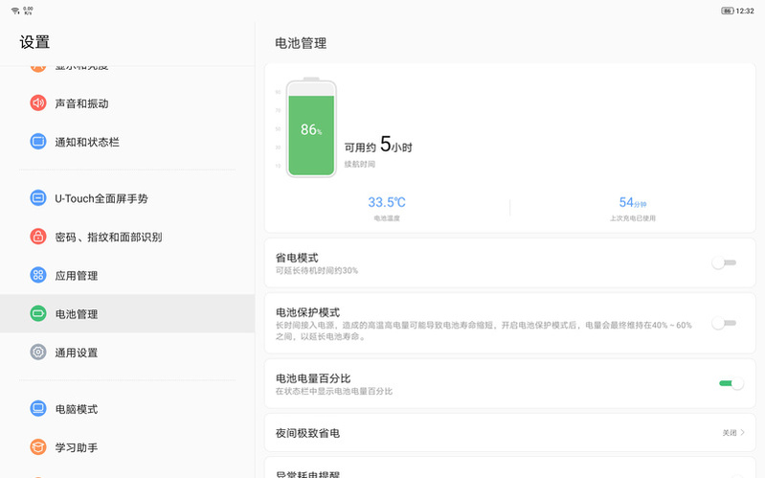The image size is (765, 478).
Task: Disable the 电池电量百分比 toggle
Action: [x=731, y=384]
